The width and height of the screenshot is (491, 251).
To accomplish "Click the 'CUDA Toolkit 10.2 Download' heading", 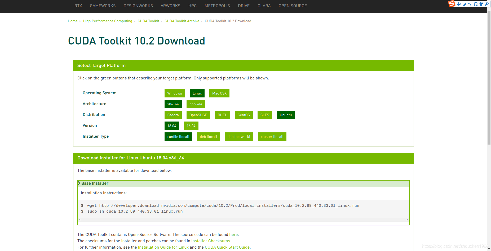I will pyautogui.click(x=136, y=41).
